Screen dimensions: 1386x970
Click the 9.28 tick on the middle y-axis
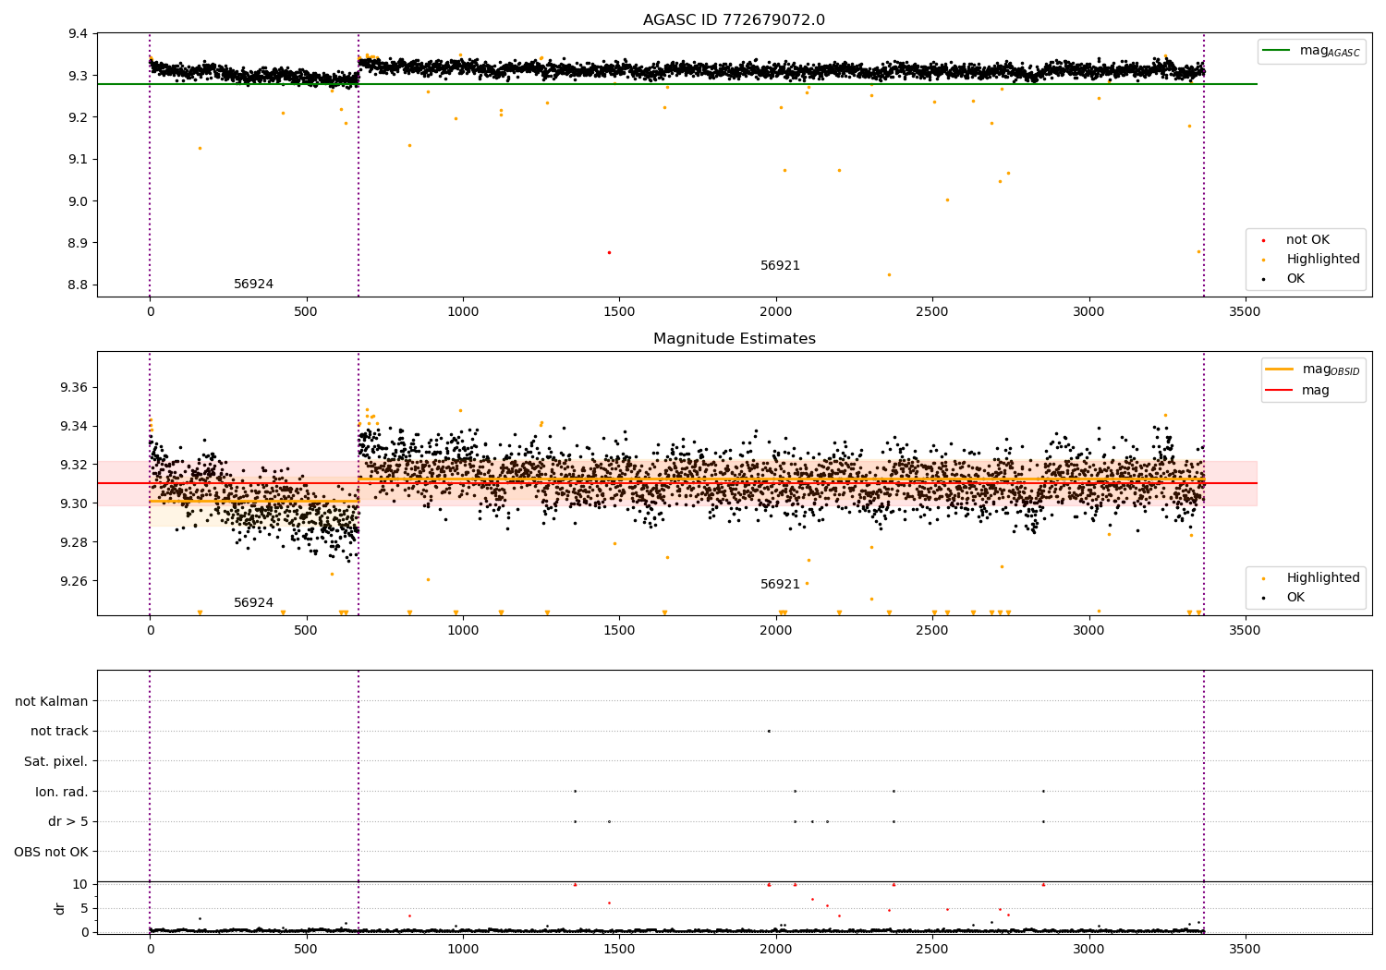[x=75, y=542]
